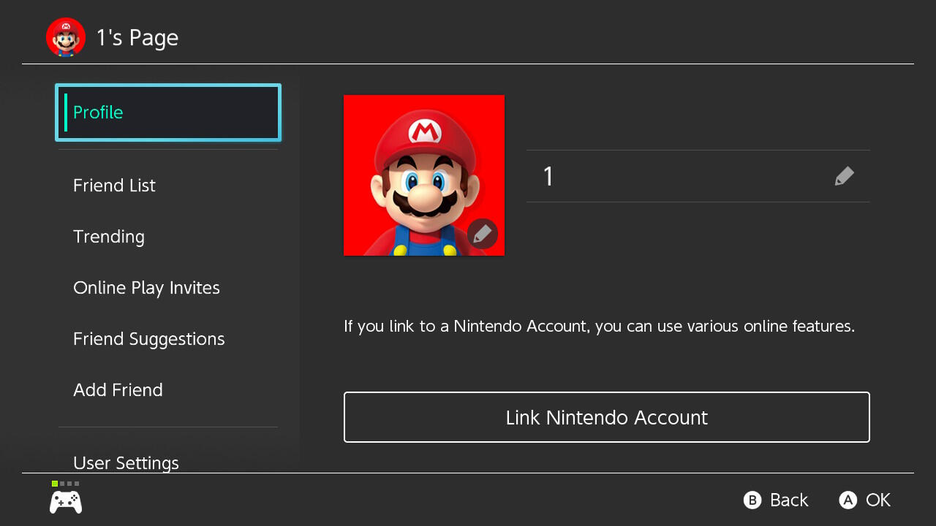This screenshot has height=526, width=936.
Task: Click Link Nintendo Account
Action: 606,417
